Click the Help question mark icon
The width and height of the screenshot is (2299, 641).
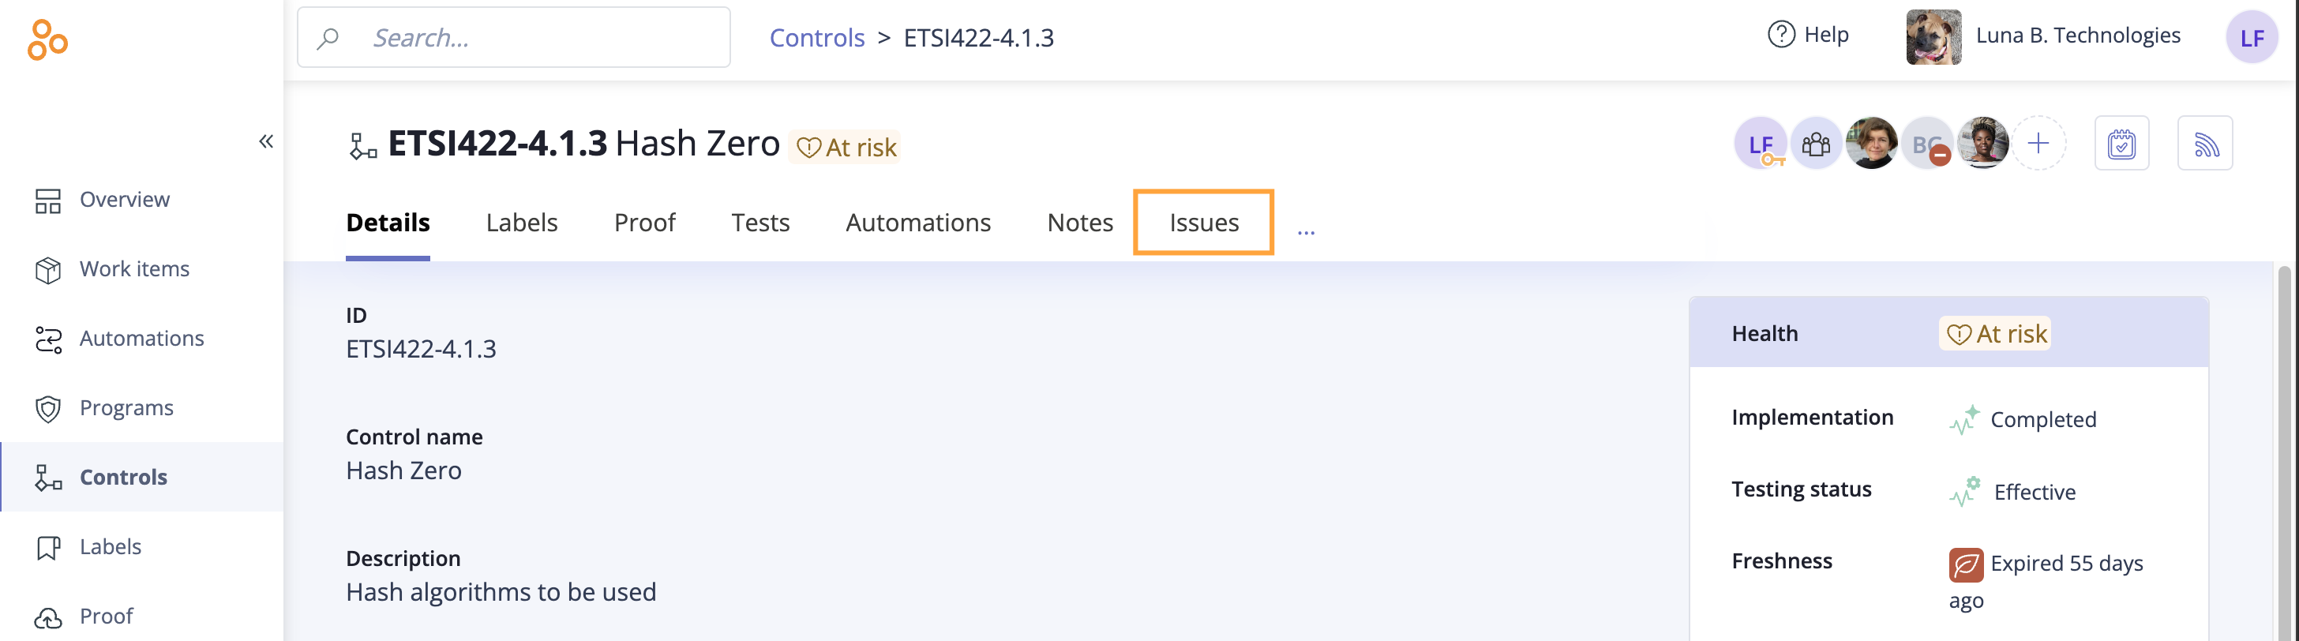click(1781, 35)
